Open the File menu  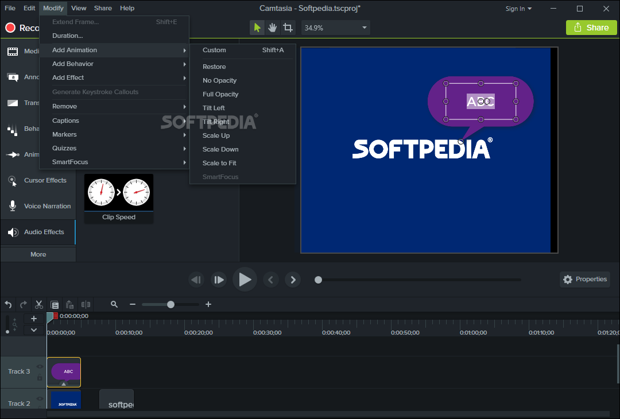(x=10, y=8)
